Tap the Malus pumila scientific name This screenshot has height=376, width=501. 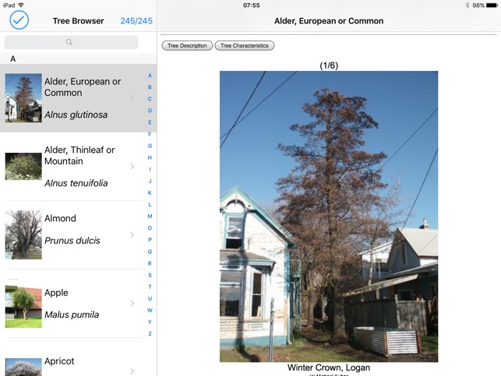(72, 314)
